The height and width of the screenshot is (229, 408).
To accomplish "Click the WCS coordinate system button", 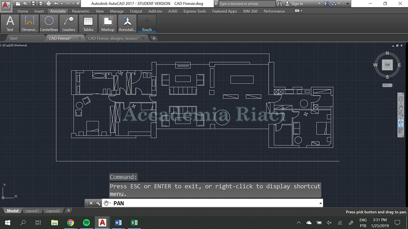I will point(387,85).
